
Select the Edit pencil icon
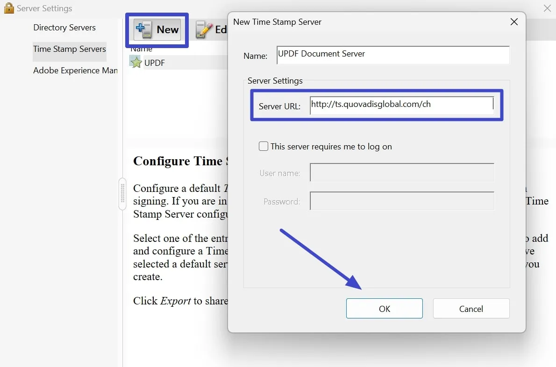click(207, 29)
